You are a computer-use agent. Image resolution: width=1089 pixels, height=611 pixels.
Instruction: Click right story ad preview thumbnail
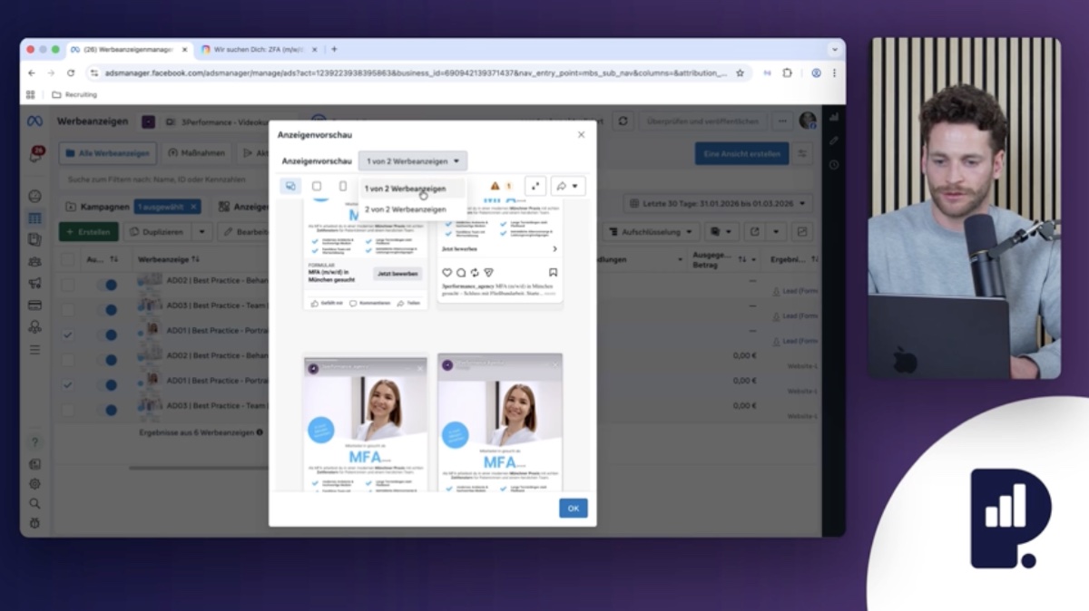500,423
